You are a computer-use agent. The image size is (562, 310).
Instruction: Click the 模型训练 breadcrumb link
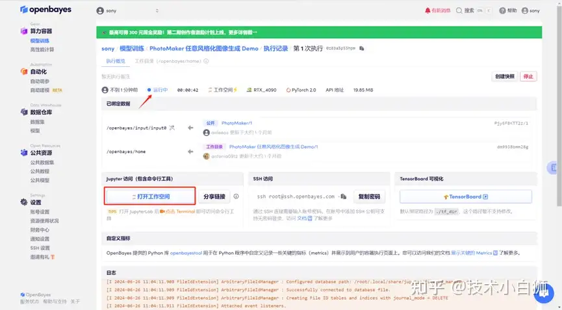click(131, 49)
